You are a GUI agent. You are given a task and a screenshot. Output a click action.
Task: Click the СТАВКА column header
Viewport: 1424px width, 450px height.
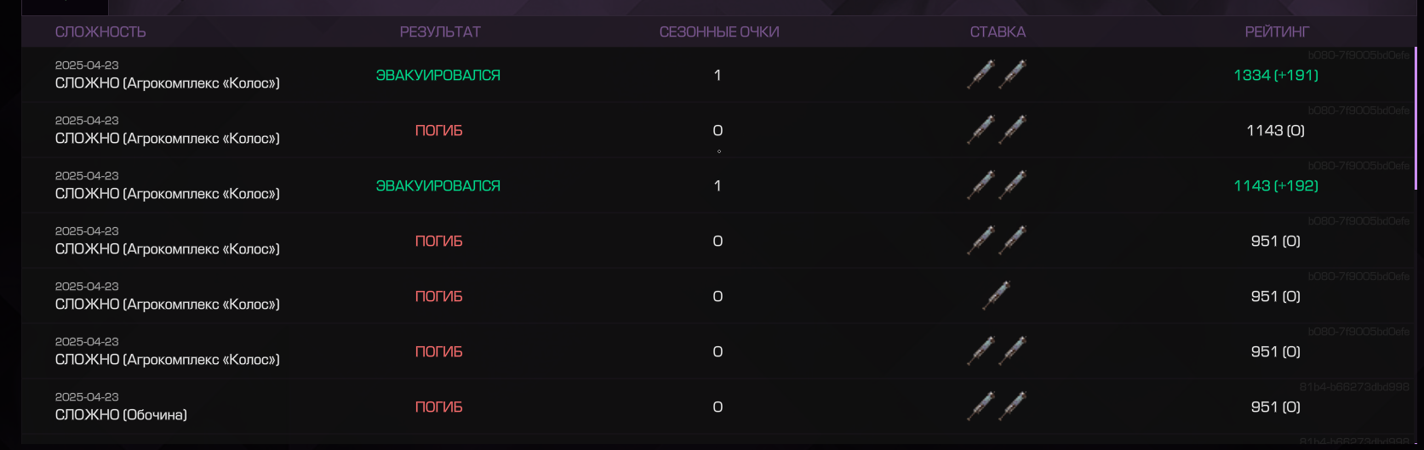pyautogui.click(x=998, y=32)
